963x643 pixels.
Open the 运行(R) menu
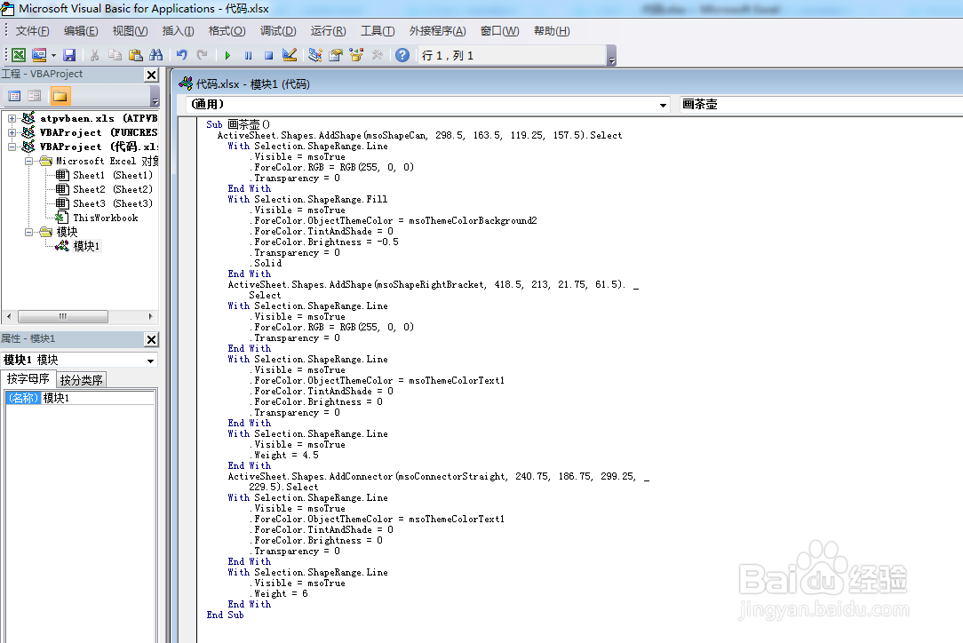click(329, 31)
